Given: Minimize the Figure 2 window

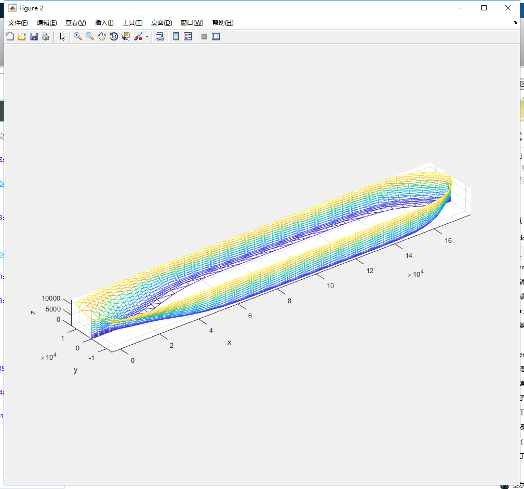Looking at the screenshot, I should (x=461, y=8).
